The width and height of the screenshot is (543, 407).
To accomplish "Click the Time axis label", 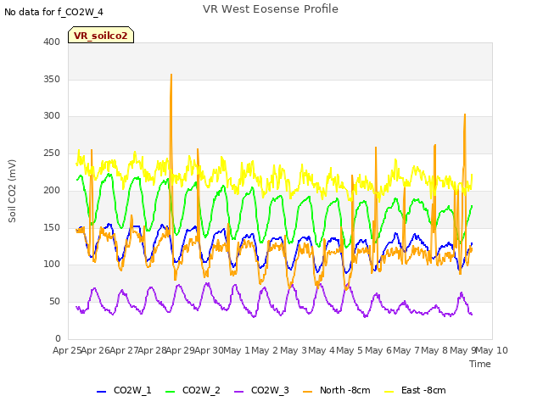I will click(x=480, y=364).
